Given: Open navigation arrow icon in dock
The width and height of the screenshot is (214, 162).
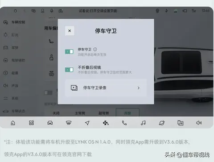Looking at the screenshot, I should pyautogui.click(x=87, y=123).
